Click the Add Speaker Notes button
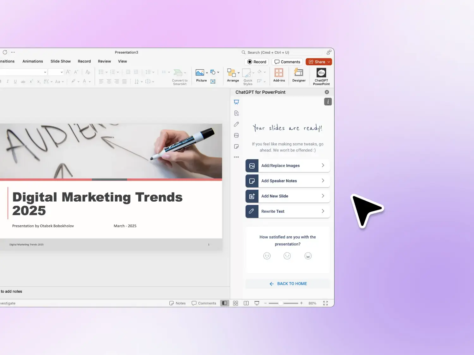The width and height of the screenshot is (474, 355). tap(288, 181)
